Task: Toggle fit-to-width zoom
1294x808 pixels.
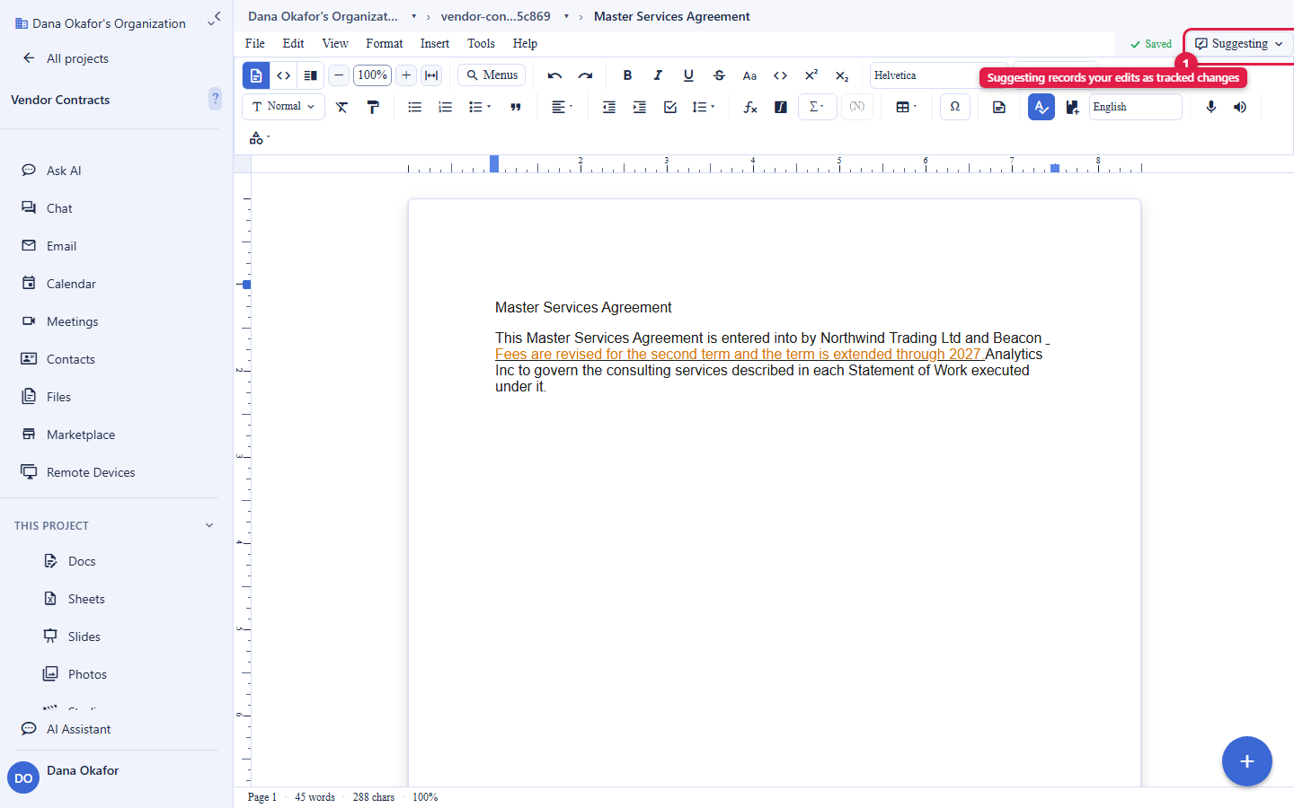Action: click(431, 75)
